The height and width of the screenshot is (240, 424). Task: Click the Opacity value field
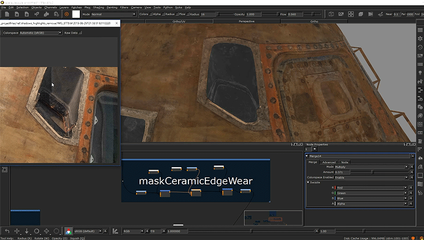point(254,14)
